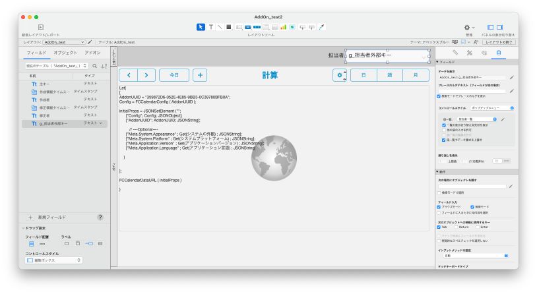Select the Field/Control tool
The width and height of the screenshot is (537, 294).
pos(239,27)
